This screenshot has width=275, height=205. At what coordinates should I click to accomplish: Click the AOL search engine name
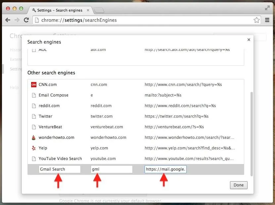pos(43,50)
